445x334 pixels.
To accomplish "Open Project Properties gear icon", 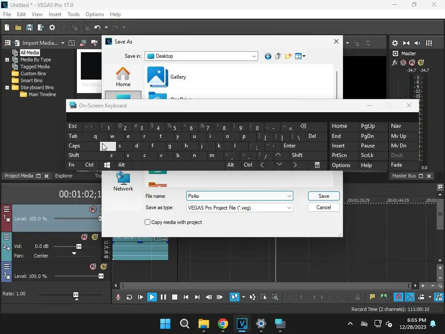I will click(52, 27).
